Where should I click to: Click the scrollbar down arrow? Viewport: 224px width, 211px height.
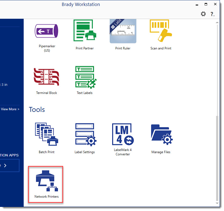click(x=217, y=203)
